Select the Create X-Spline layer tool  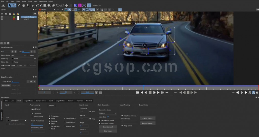click(x=33, y=6)
